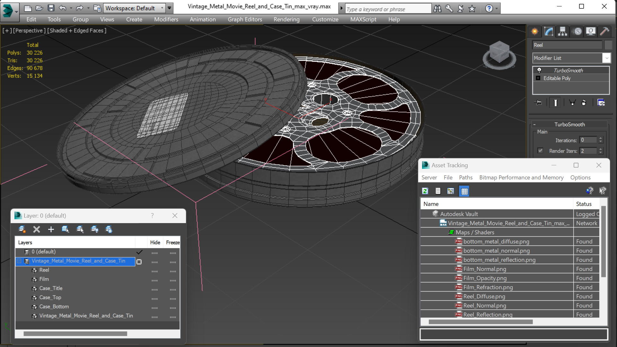Viewport: 617px width, 347px height.
Task: Click the star favorites icon in the title bar
Action: point(472,9)
